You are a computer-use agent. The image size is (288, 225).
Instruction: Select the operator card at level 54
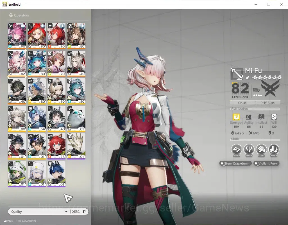coord(37,119)
